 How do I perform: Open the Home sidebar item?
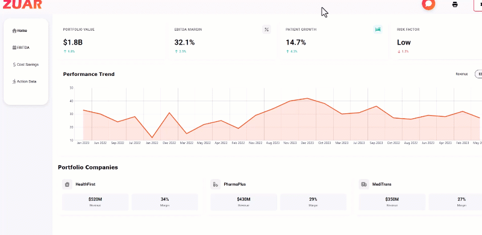pyautogui.click(x=20, y=31)
